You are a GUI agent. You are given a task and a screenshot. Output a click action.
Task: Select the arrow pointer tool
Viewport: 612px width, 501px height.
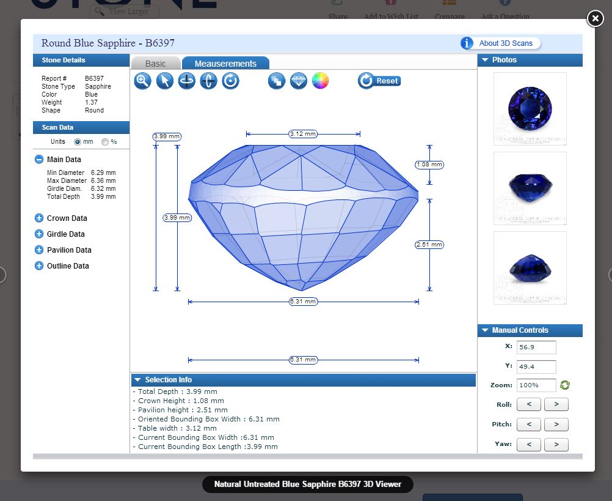pyautogui.click(x=164, y=81)
